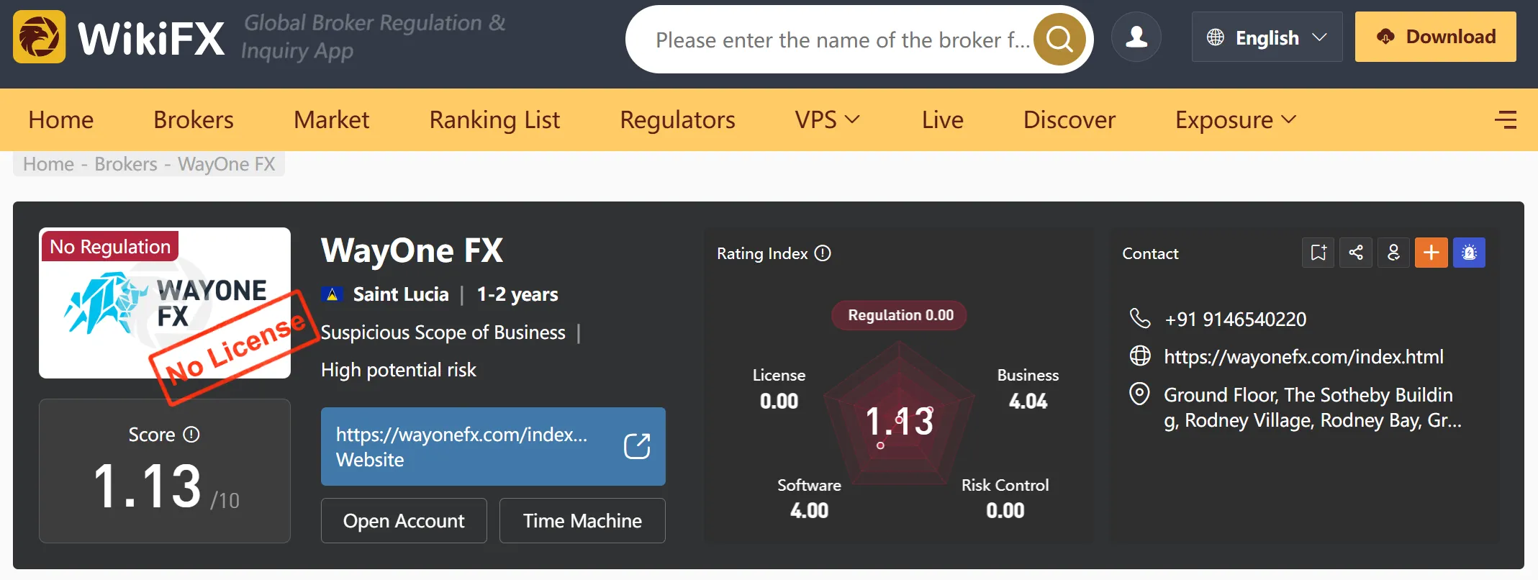Select the Market nav item
Viewport: 1538px width, 580px height.
point(332,119)
